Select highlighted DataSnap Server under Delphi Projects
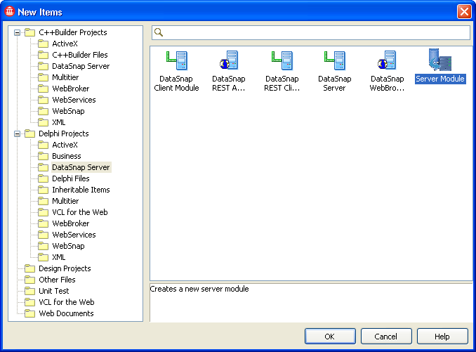The height and width of the screenshot is (352, 476). (81, 167)
